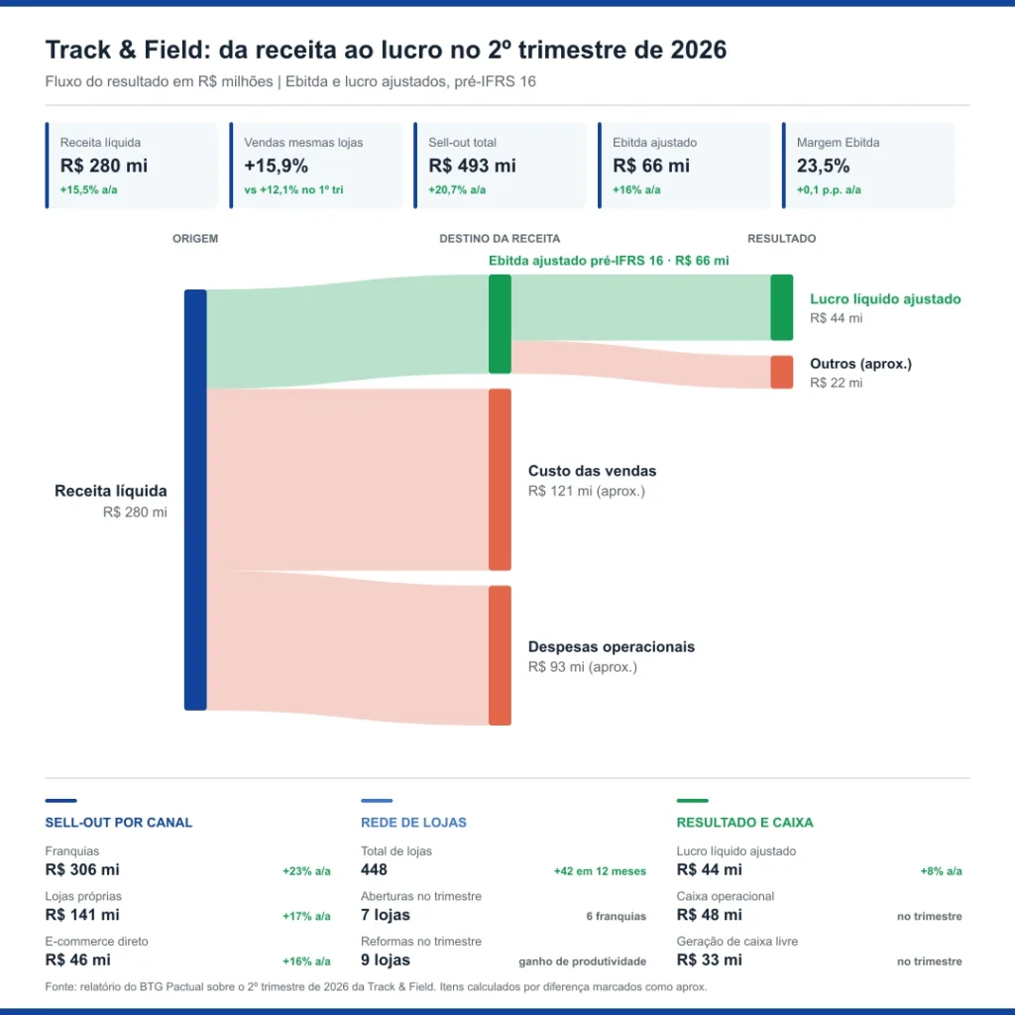Select the Margem Ebitda 23,5% card

pyautogui.click(x=868, y=166)
